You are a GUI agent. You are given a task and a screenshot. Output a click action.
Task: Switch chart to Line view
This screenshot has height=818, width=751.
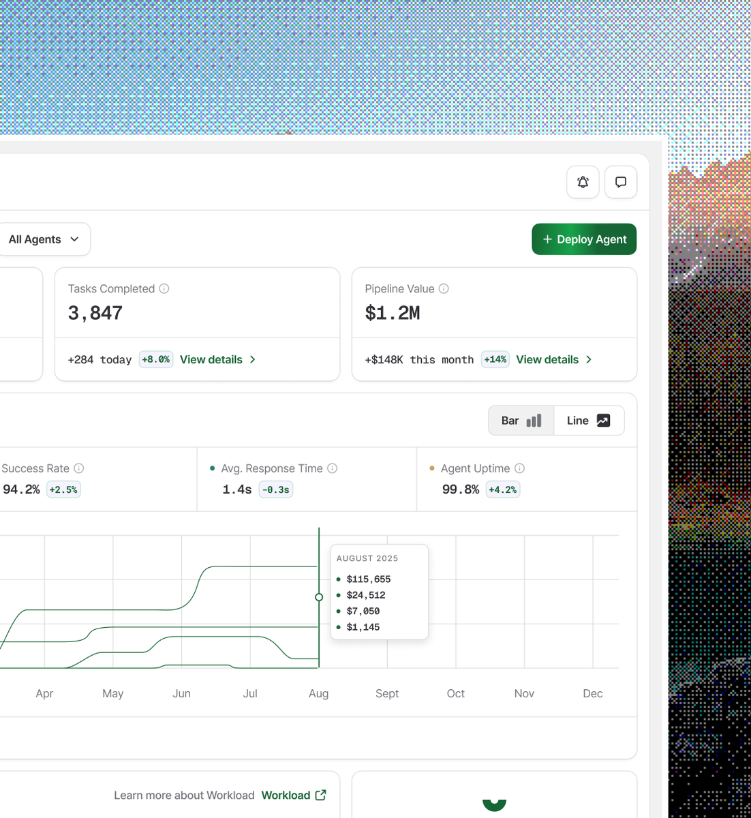pos(589,421)
